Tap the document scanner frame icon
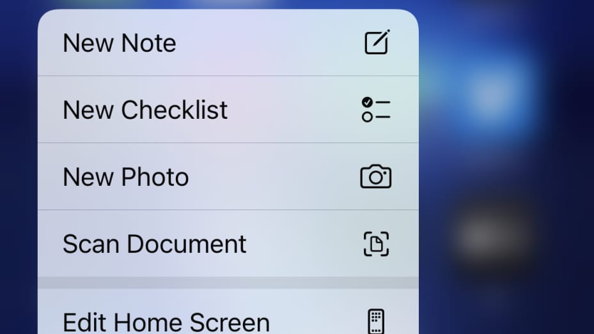594x334 pixels. (x=376, y=244)
